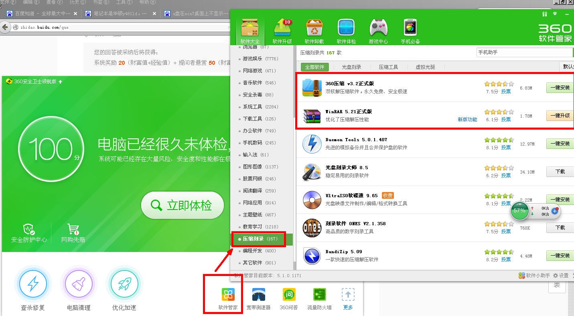Open 软件管家 in 360 Security Guard
574x316 pixels.
click(x=228, y=299)
